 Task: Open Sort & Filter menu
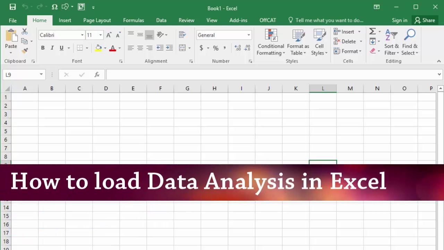coord(392,42)
